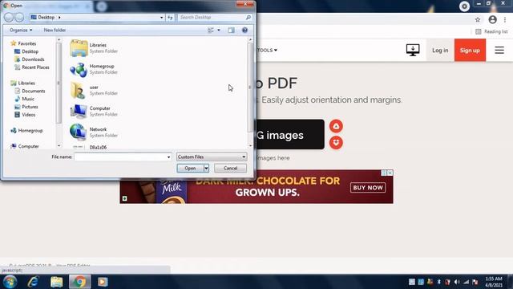Click the refresh button beside address bar
The height and width of the screenshot is (289, 513).
click(170, 18)
